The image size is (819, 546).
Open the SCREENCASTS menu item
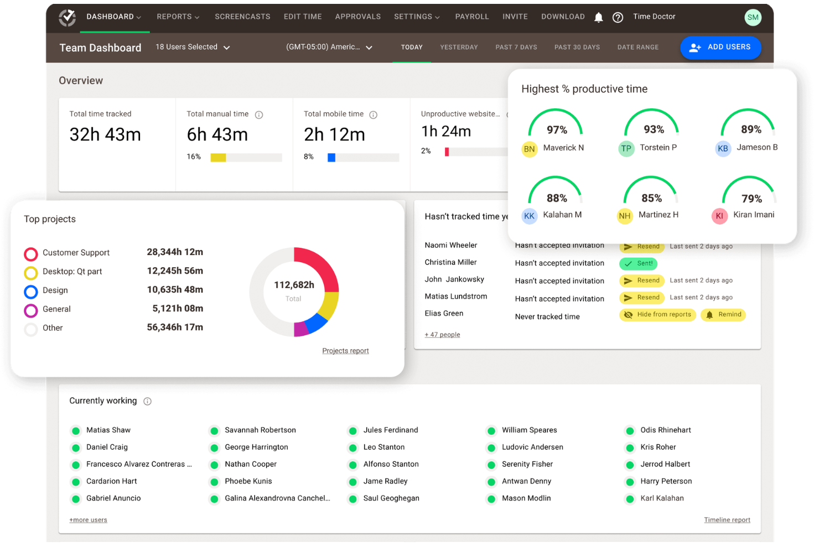point(242,17)
